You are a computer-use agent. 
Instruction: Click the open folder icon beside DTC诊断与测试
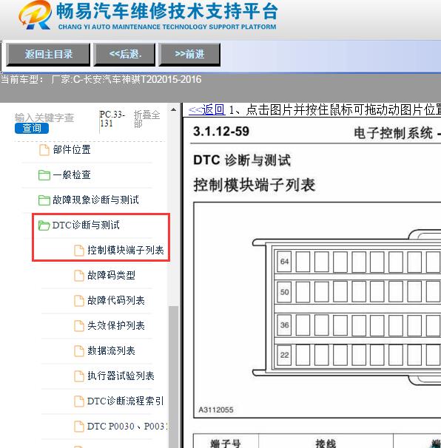pos(44,225)
